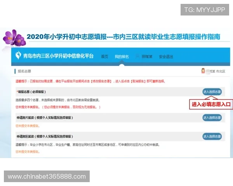Click the 青岛市内三区小学升初中信息化平台 title
Screen dimensions: 233x186
coord(58,56)
